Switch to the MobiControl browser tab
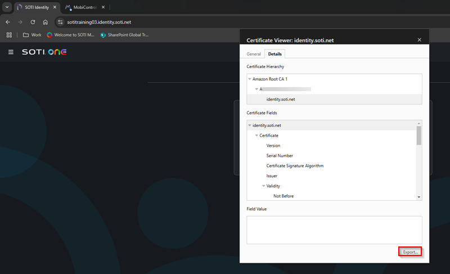Image resolution: width=450 pixels, height=274 pixels. click(x=85, y=7)
